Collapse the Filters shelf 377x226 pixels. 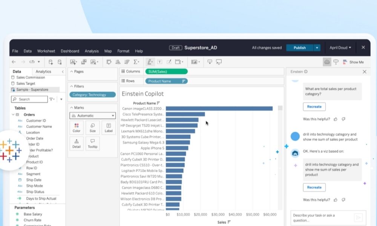pos(71,86)
